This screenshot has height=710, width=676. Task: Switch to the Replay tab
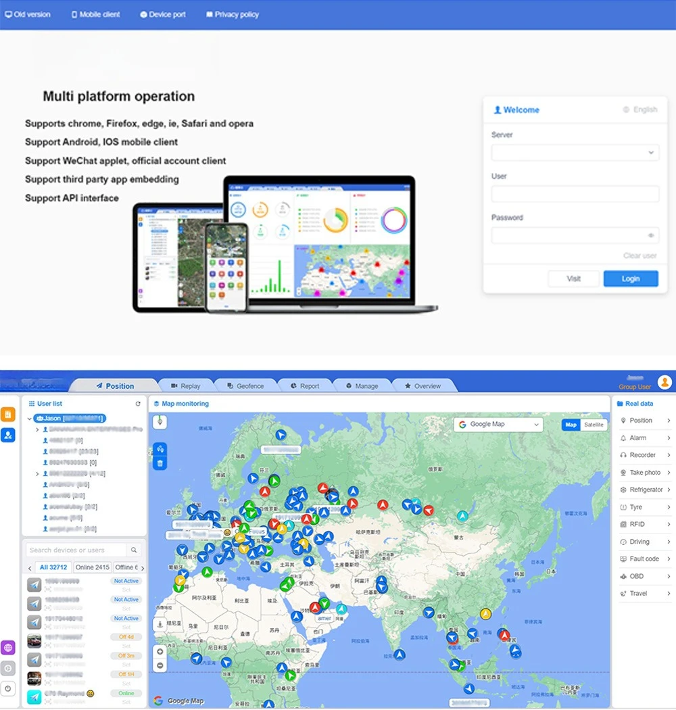185,386
